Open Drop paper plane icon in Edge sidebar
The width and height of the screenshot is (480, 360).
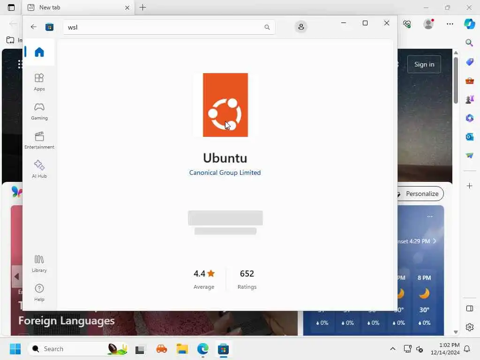point(469,156)
